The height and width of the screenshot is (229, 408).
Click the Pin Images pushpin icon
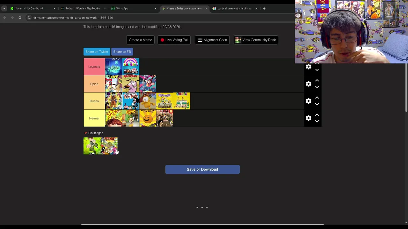pos(85,133)
